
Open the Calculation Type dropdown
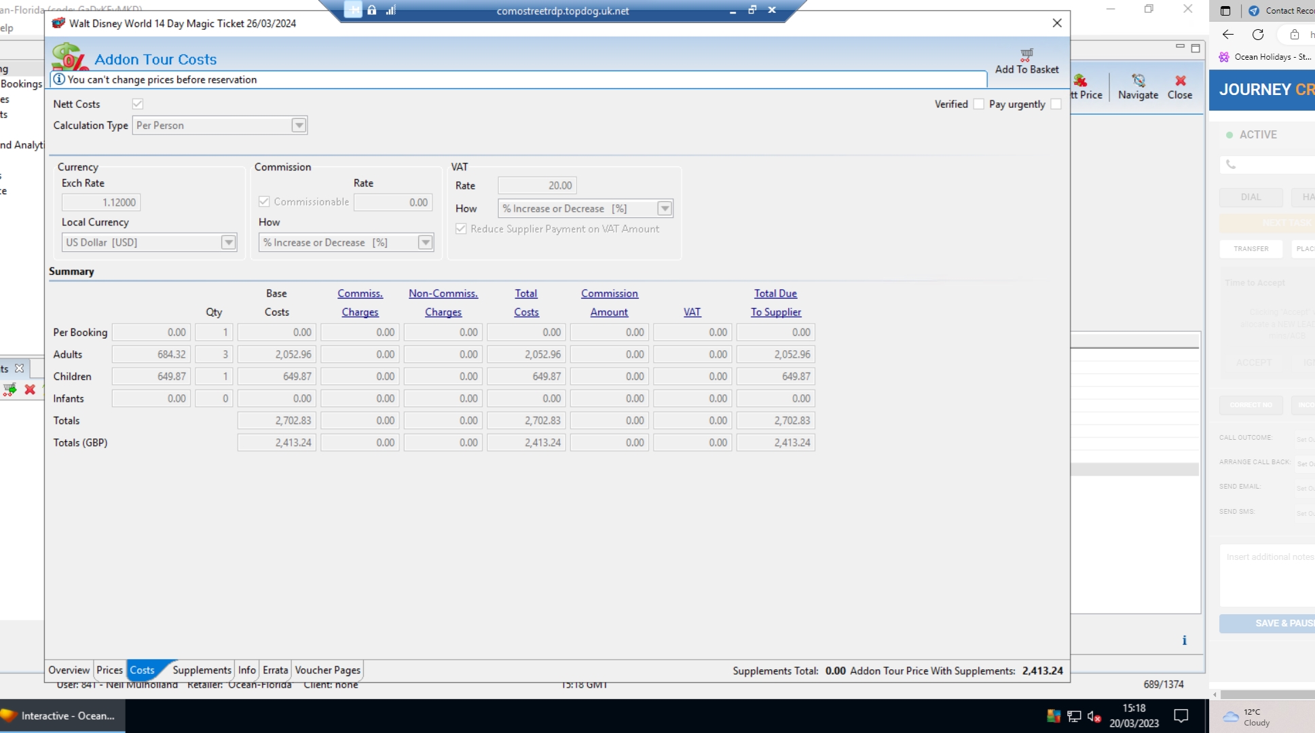(299, 126)
